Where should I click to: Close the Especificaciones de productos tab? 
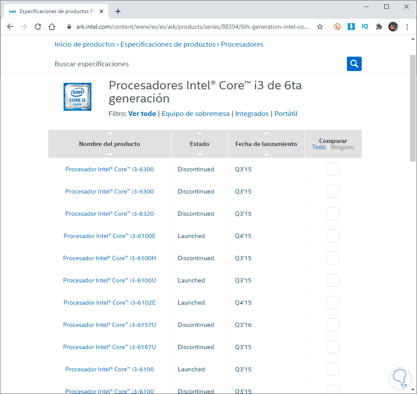click(x=101, y=11)
